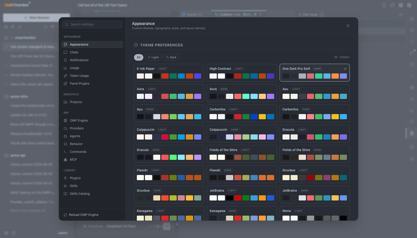Select the E-Ink Paper light theme
Screen dimensions: 417x238
(169, 73)
